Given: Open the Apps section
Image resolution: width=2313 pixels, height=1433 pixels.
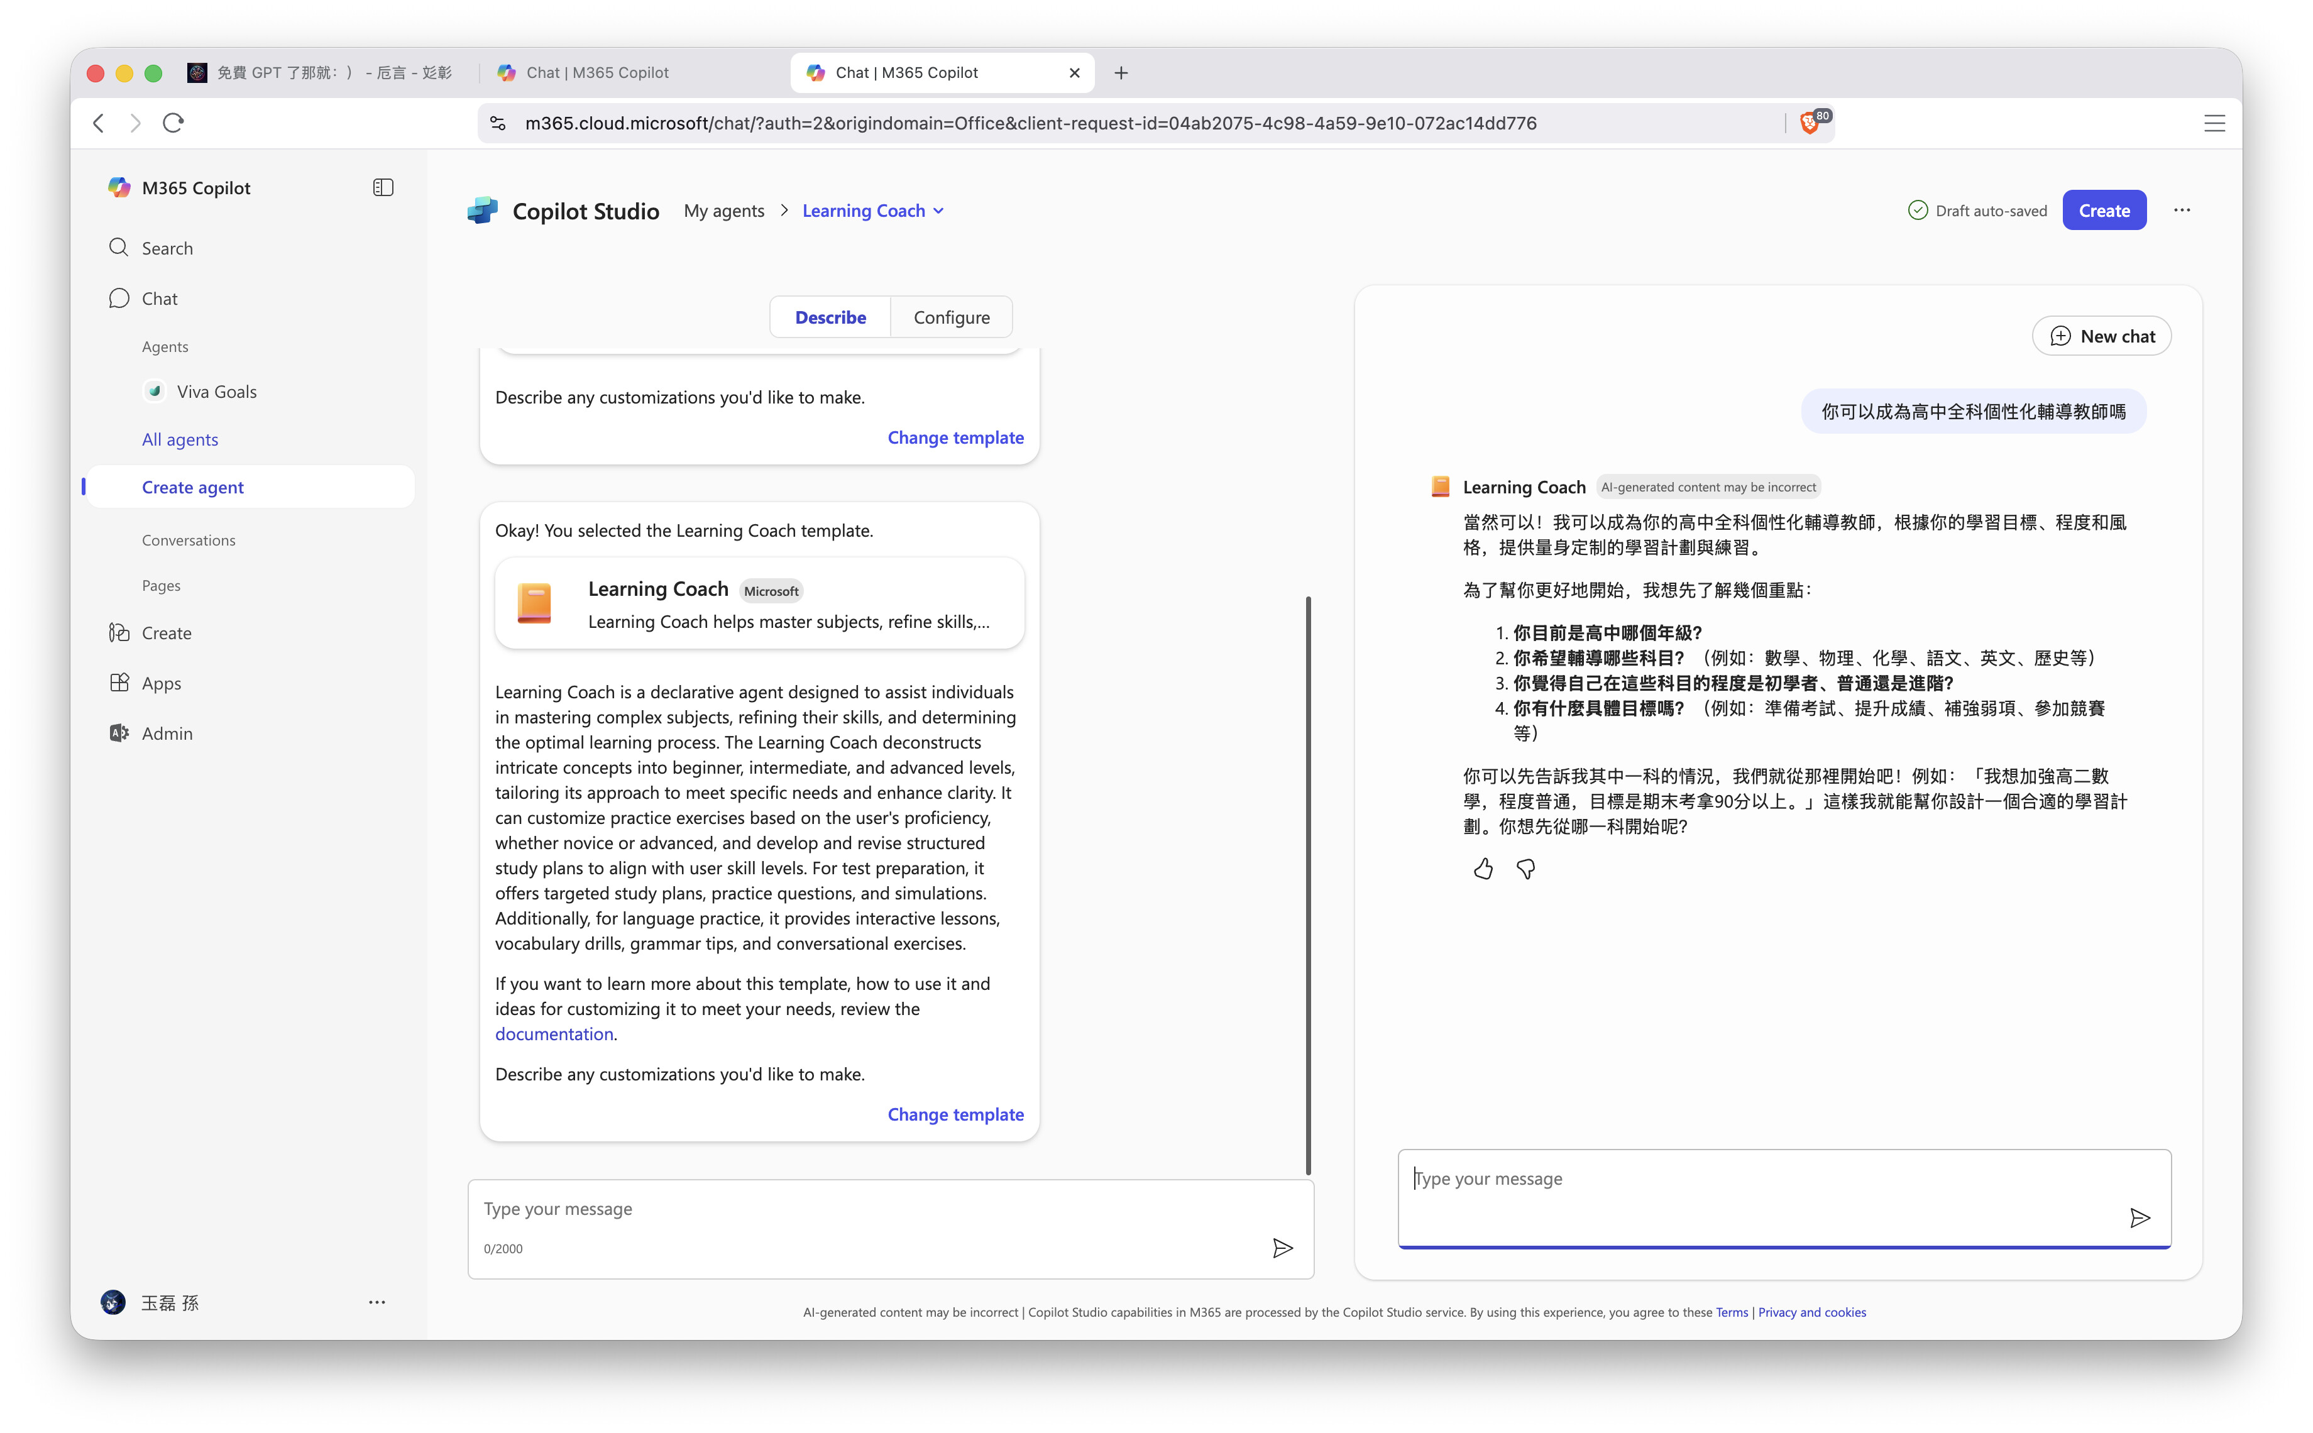Looking at the screenshot, I should pos(161,683).
